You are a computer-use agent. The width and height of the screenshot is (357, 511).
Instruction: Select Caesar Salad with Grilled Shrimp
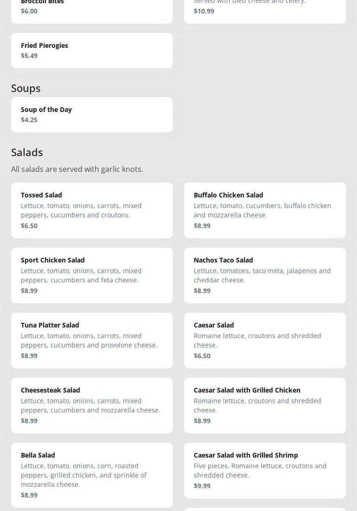click(x=265, y=471)
